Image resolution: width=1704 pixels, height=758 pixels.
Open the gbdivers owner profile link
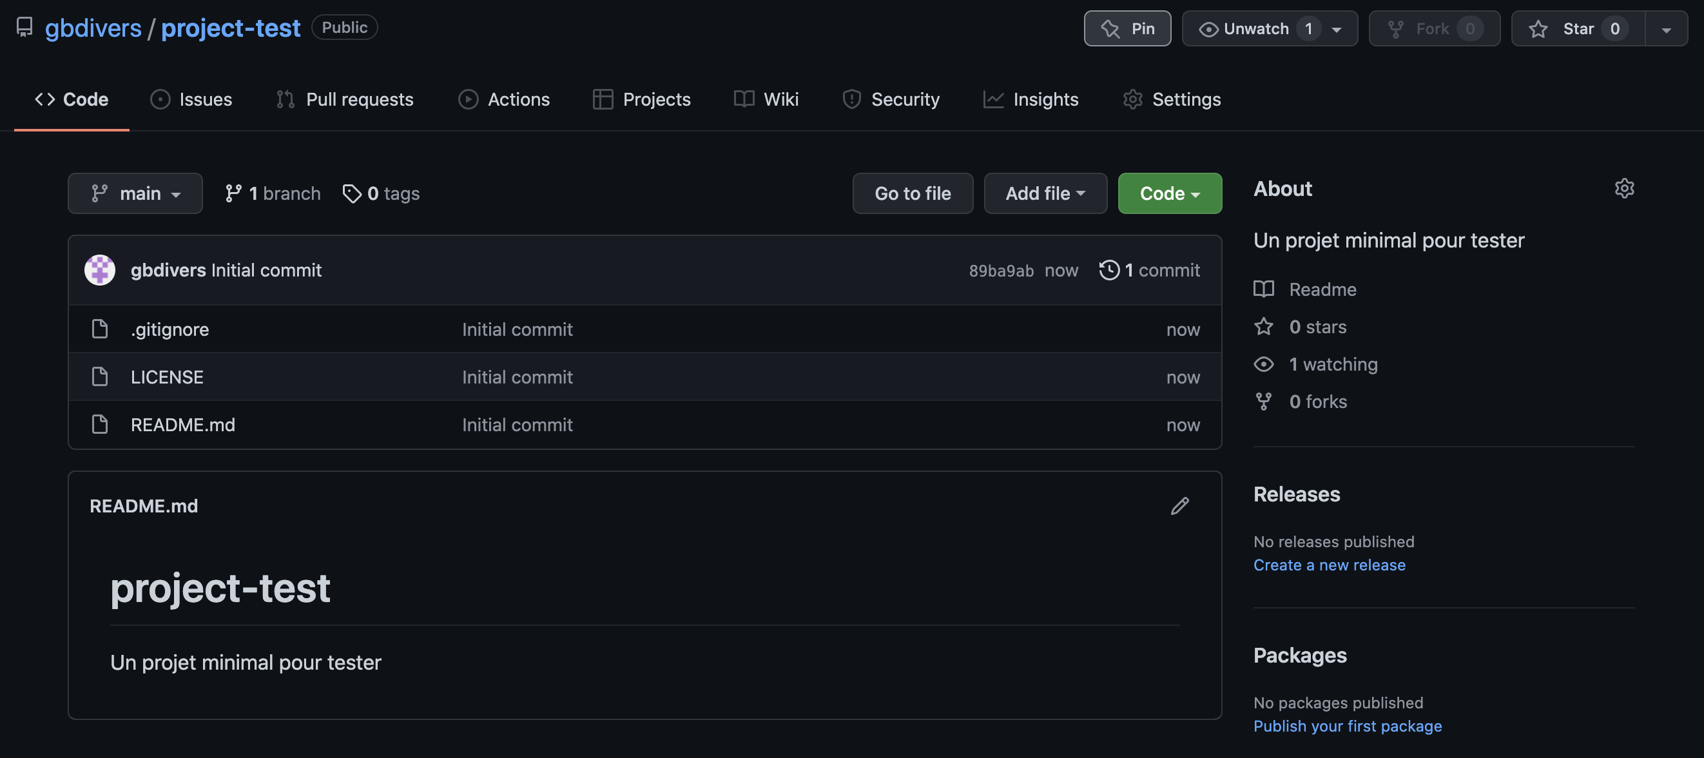pyautogui.click(x=93, y=28)
